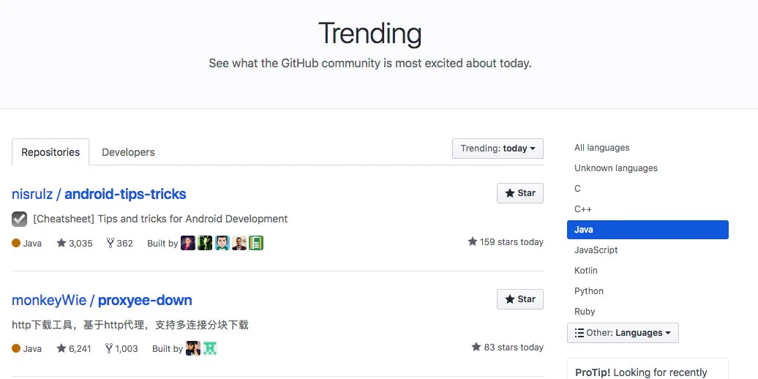758x379 pixels.
Task: Click the highlighted Java language filter
Action: 648,230
